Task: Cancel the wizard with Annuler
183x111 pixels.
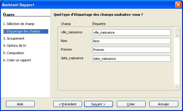Action: [x=164, y=104]
